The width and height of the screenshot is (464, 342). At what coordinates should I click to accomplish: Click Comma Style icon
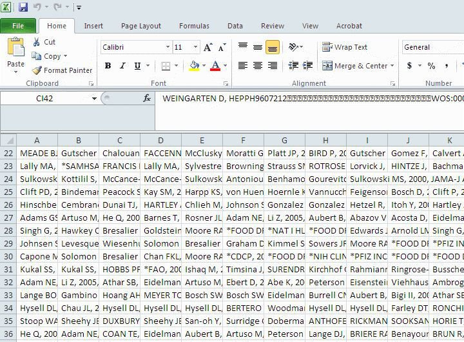click(x=446, y=65)
